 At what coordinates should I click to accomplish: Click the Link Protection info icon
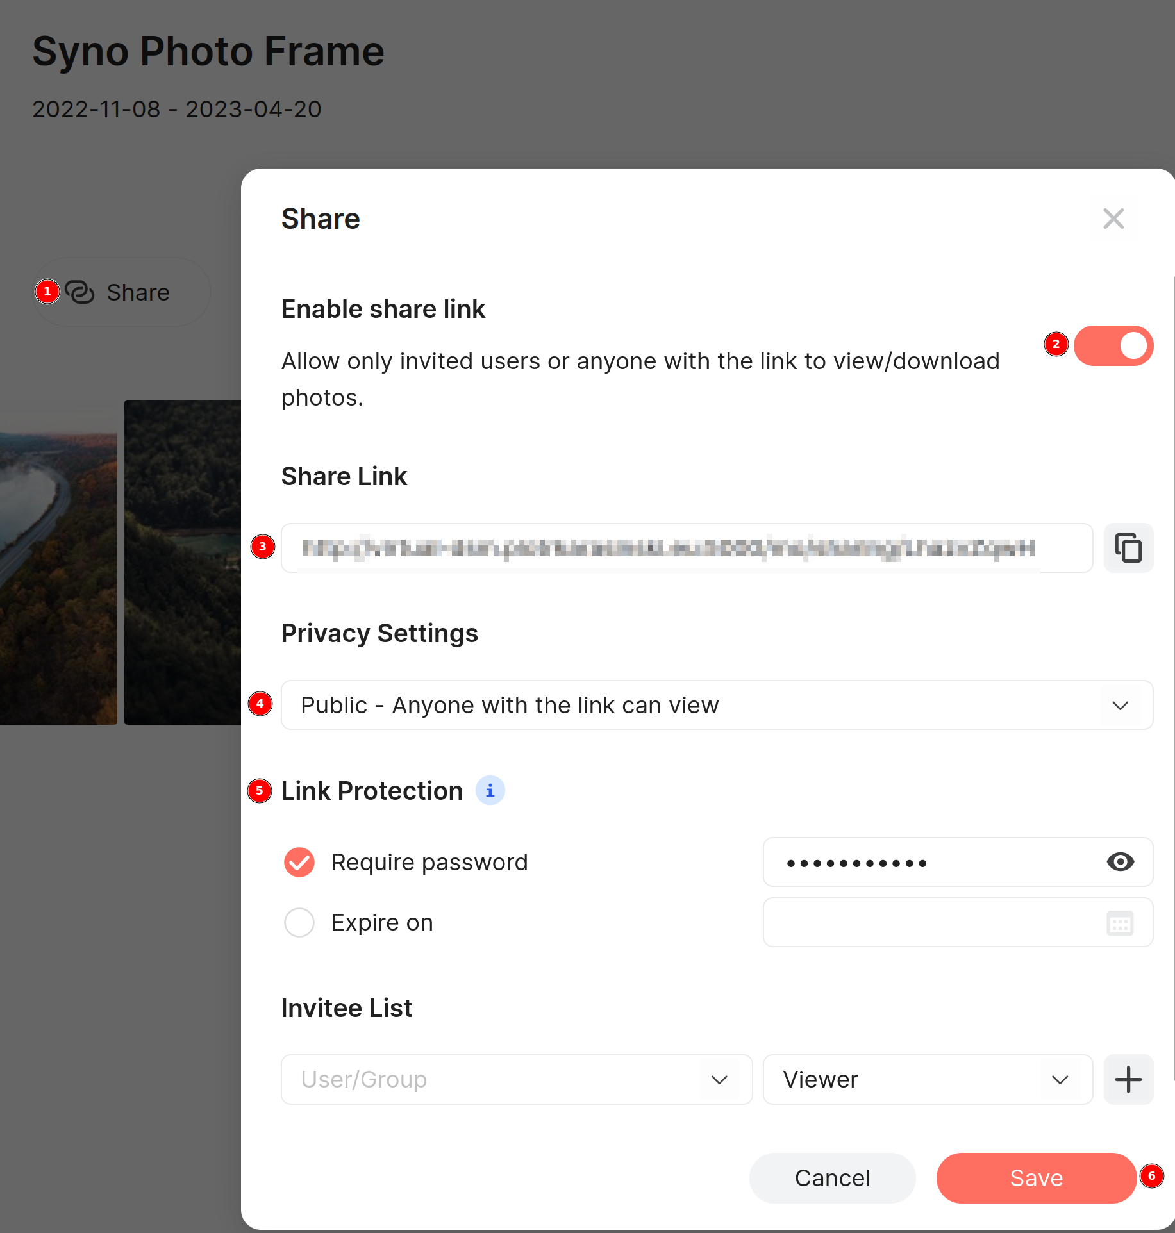490,790
